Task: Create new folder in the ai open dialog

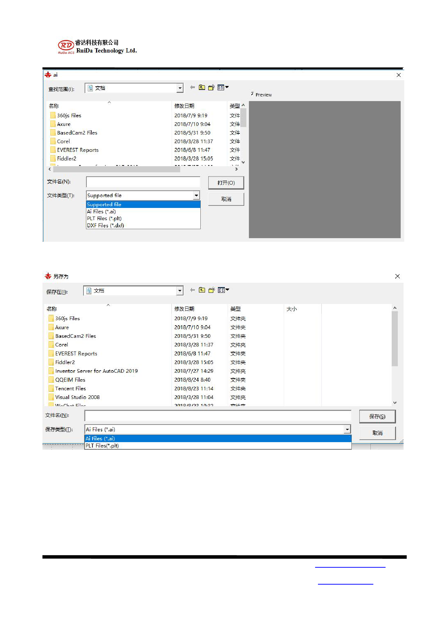Action: pyautogui.click(x=211, y=87)
